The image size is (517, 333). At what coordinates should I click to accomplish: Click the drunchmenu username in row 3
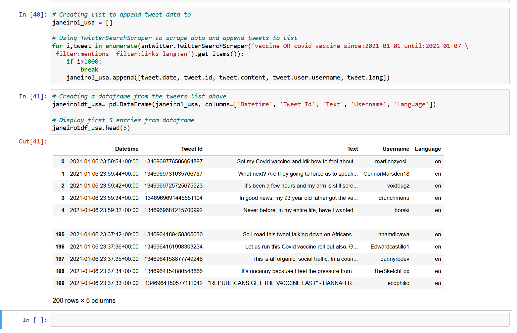coord(394,198)
